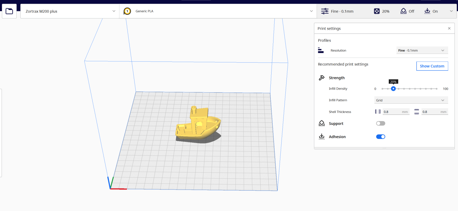Close the Print settings panel
The image size is (458, 211).
point(449,28)
